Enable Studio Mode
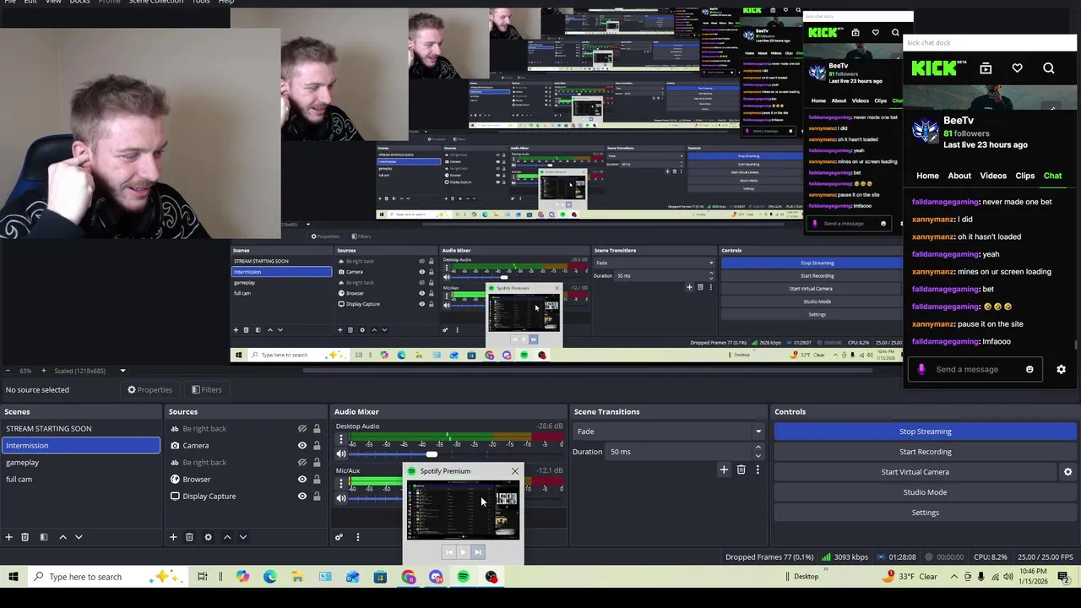Image resolution: width=1081 pixels, height=608 pixels. pyautogui.click(x=925, y=492)
